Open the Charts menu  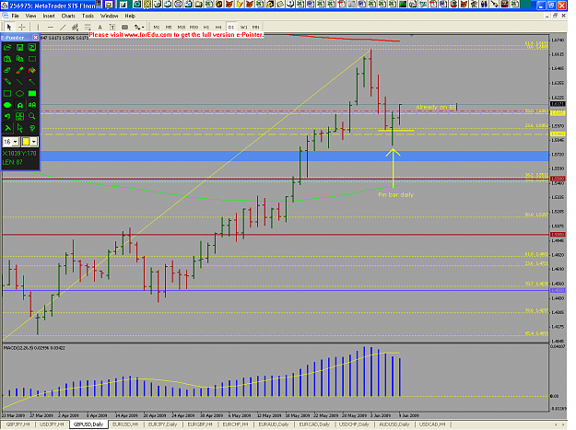point(68,17)
